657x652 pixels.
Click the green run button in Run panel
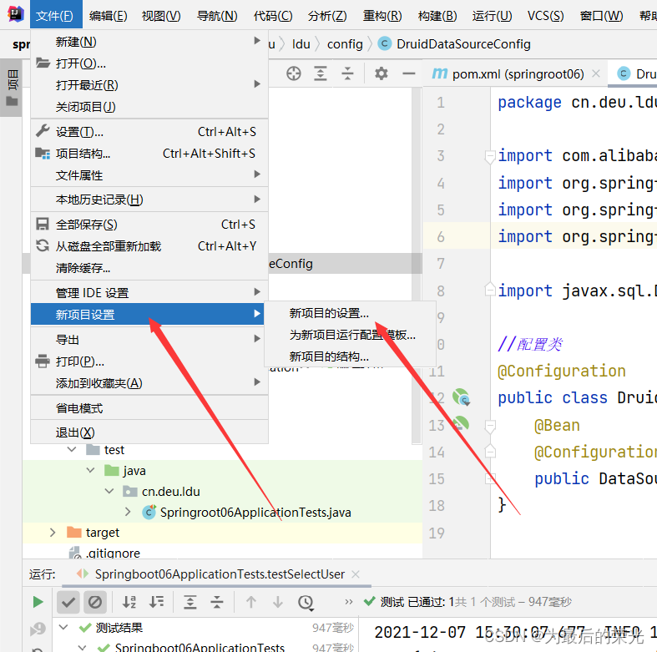38,602
